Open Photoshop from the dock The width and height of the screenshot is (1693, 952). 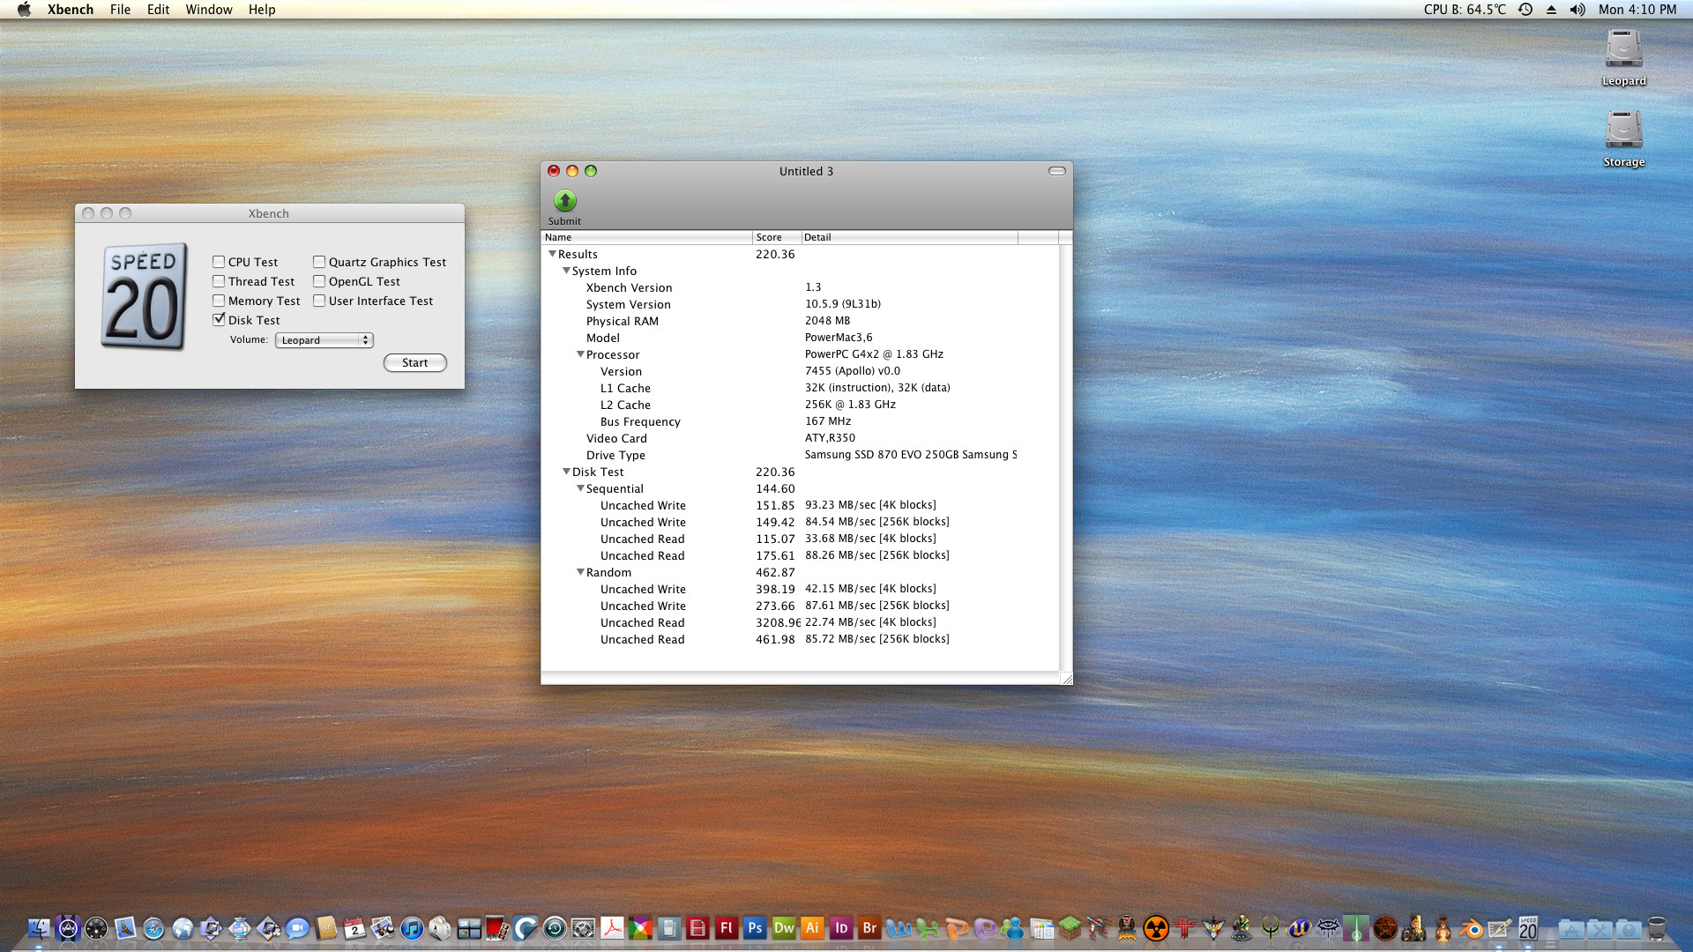click(755, 928)
